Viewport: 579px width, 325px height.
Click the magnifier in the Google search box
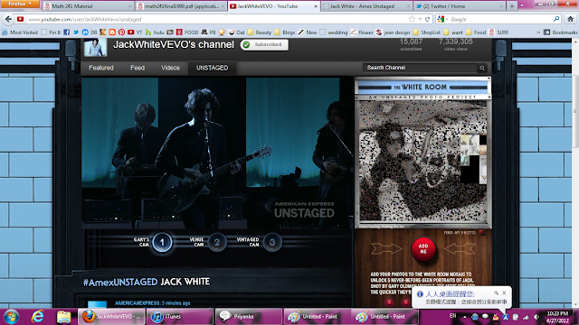click(556, 19)
